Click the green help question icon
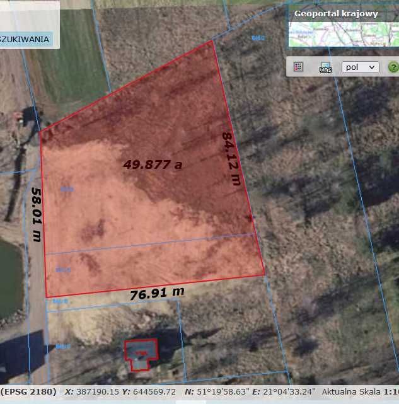 coord(393,67)
